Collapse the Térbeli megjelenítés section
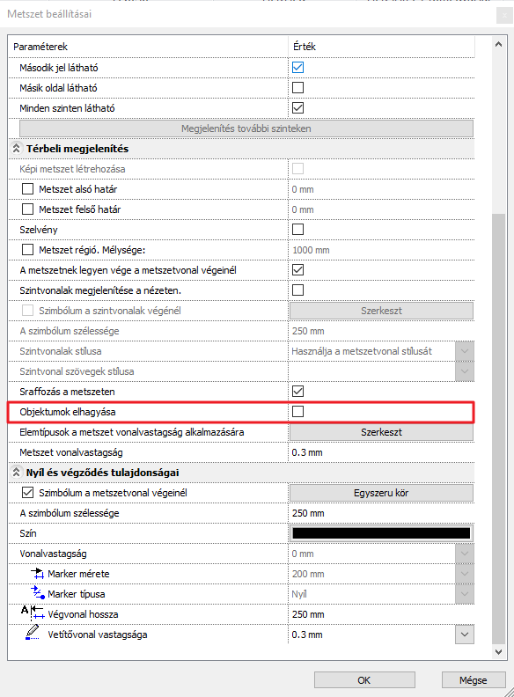The height and width of the screenshot is (697, 514). [x=16, y=149]
